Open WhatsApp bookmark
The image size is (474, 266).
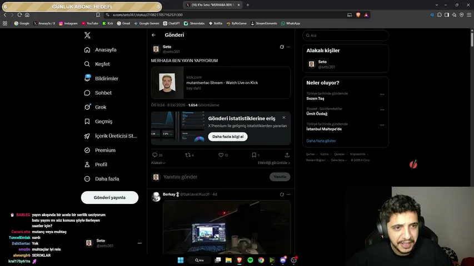291,23
